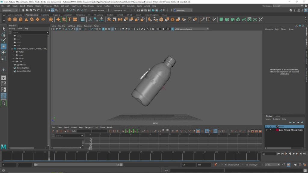Screen dimensions: 308x173
Task: Toggle visibility V for layer1
Action: click(x=266, y=127)
